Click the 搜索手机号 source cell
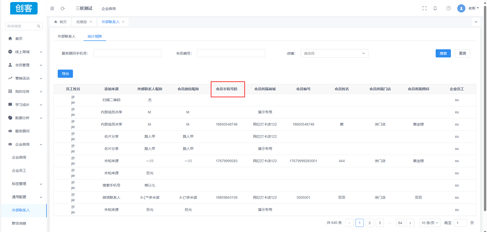The image size is (487, 232). coord(112,185)
